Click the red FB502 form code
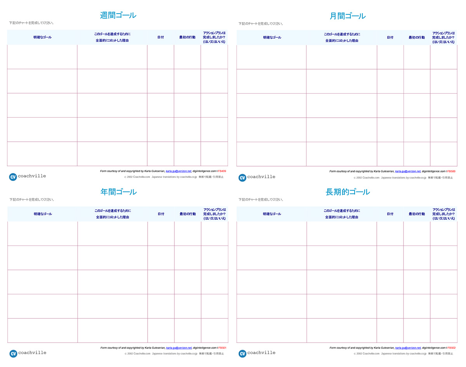The width and height of the screenshot is (466, 367). click(x=451, y=348)
